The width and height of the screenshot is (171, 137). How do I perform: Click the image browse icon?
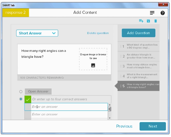93,65
